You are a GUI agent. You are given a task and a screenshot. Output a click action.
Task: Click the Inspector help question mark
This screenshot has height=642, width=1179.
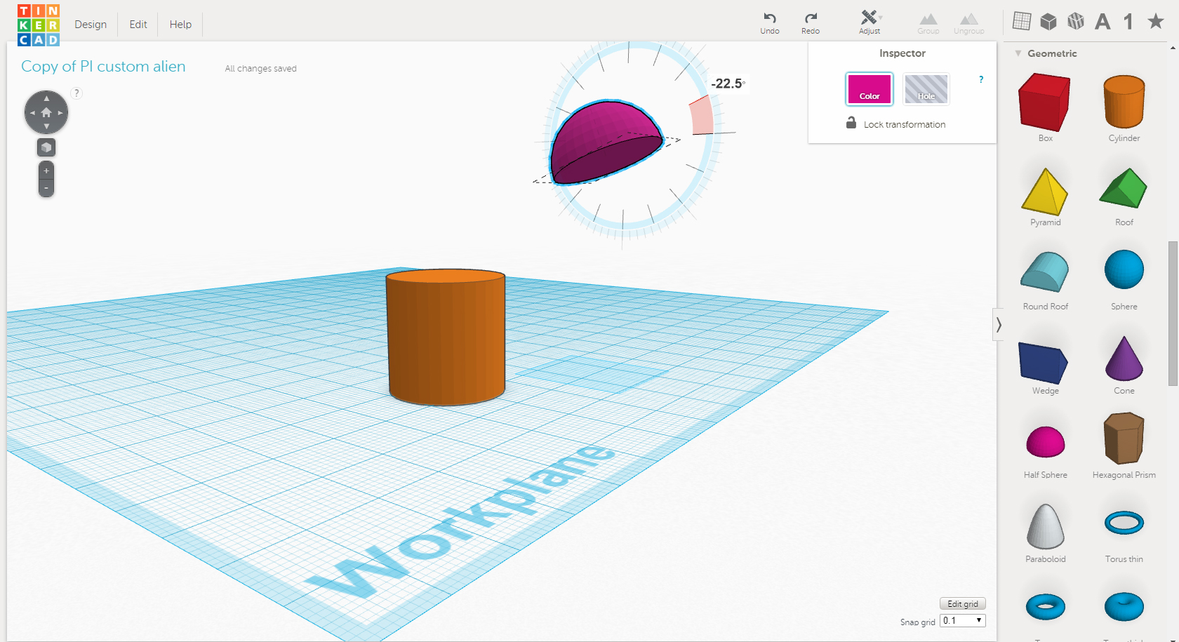981,79
